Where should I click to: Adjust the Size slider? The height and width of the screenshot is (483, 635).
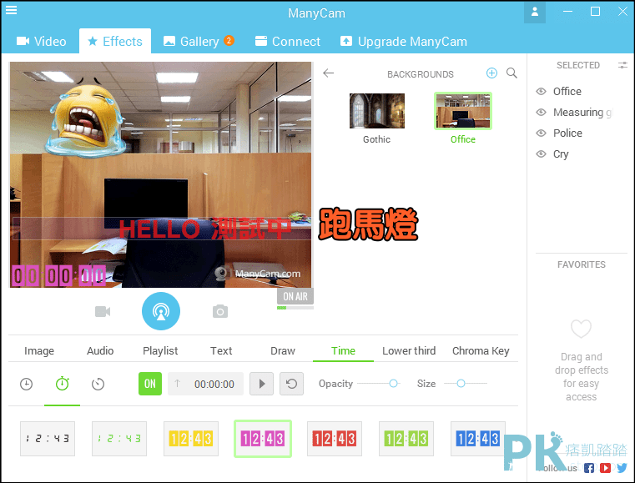click(x=461, y=384)
